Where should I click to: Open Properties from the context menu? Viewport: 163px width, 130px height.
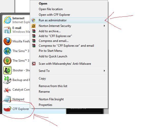pyautogui.click(x=45, y=105)
